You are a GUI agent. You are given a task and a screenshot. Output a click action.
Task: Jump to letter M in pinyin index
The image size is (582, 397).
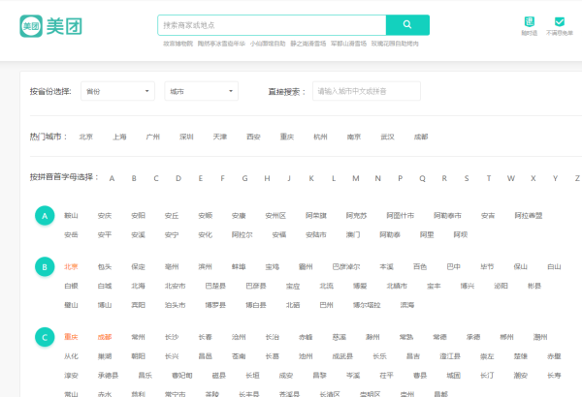click(355, 178)
